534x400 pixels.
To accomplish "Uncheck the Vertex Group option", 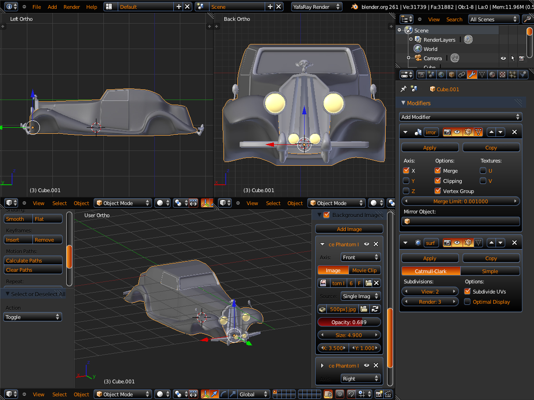I will point(438,191).
